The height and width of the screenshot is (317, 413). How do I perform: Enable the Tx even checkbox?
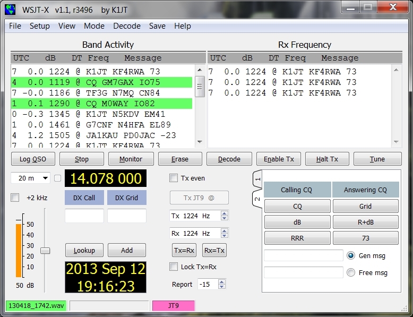pyautogui.click(x=173, y=178)
